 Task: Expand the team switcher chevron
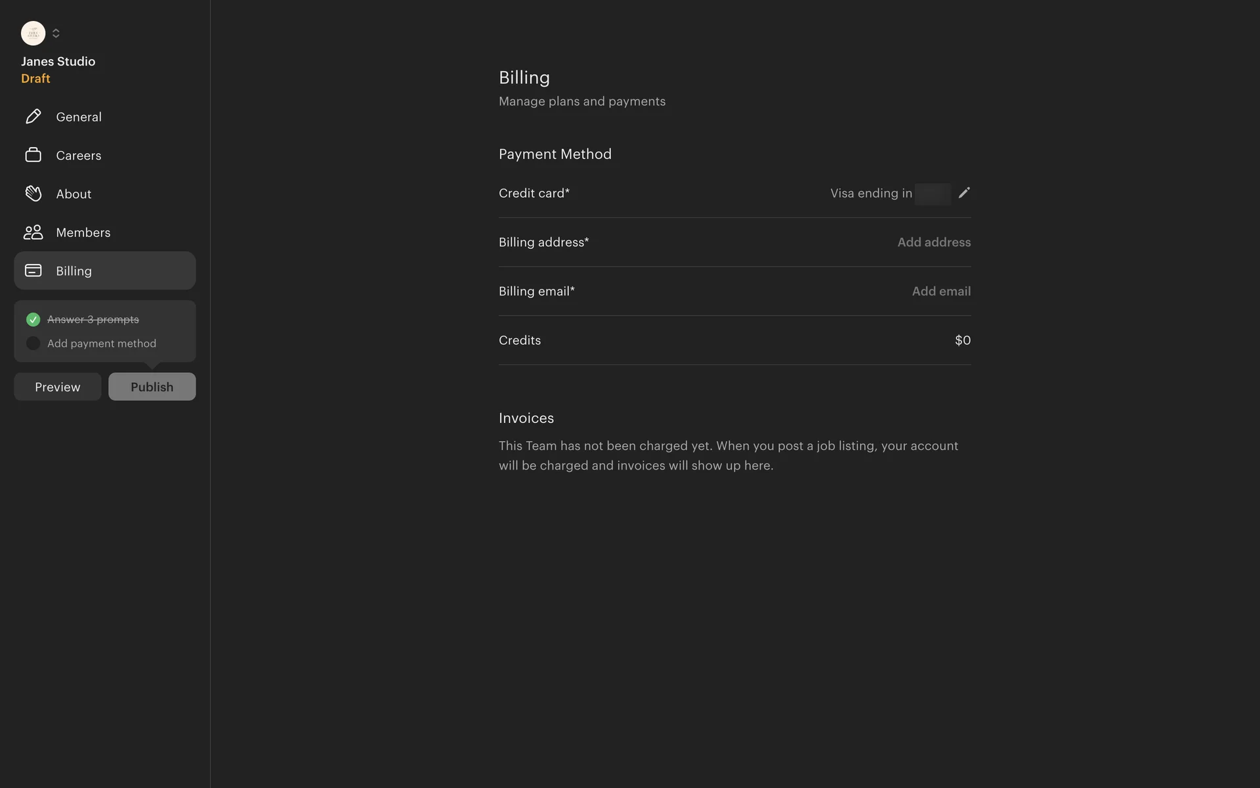(x=56, y=33)
